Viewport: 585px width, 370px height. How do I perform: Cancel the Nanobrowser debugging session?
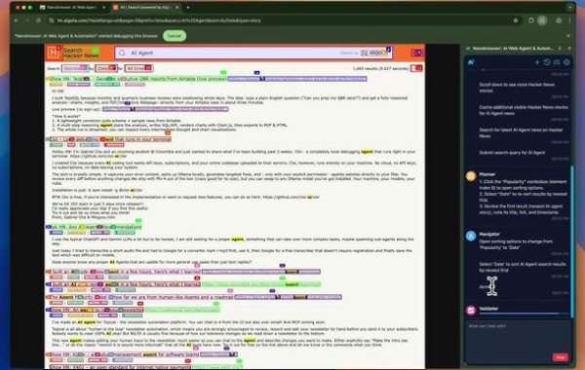tap(175, 36)
